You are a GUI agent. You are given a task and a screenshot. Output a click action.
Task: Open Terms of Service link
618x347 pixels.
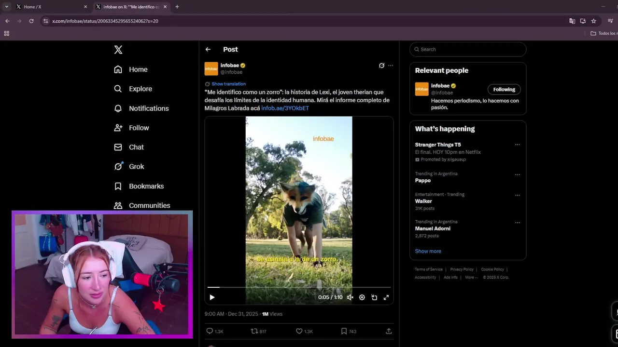[429, 269]
